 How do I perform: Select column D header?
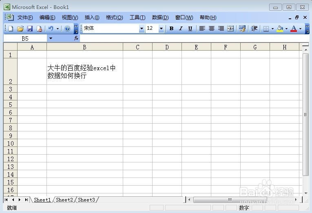(x=167, y=47)
